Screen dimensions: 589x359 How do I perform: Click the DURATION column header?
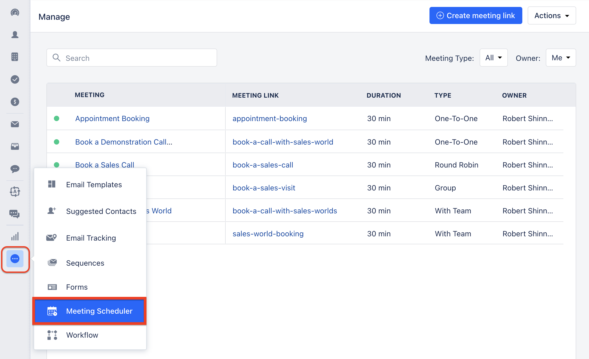tap(384, 95)
